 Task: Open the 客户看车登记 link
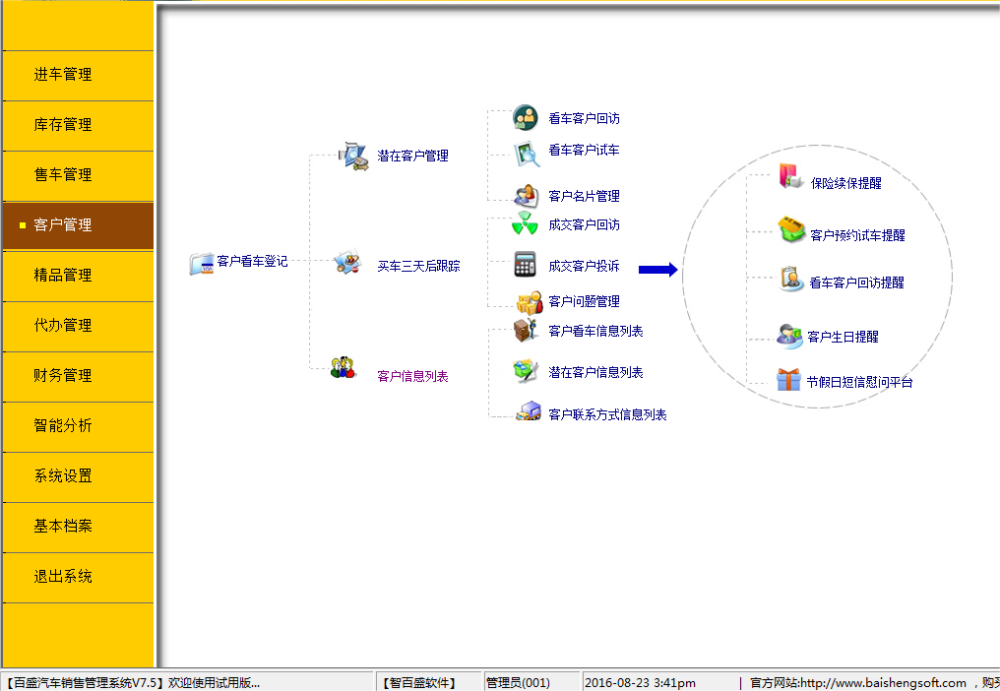click(x=252, y=262)
